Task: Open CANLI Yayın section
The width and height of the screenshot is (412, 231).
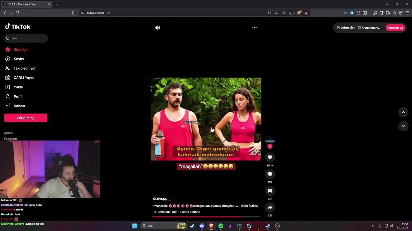Action: coord(23,78)
